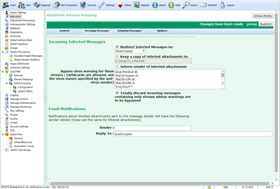
Task: Open Reports from the toolbar
Action: click(x=136, y=5)
